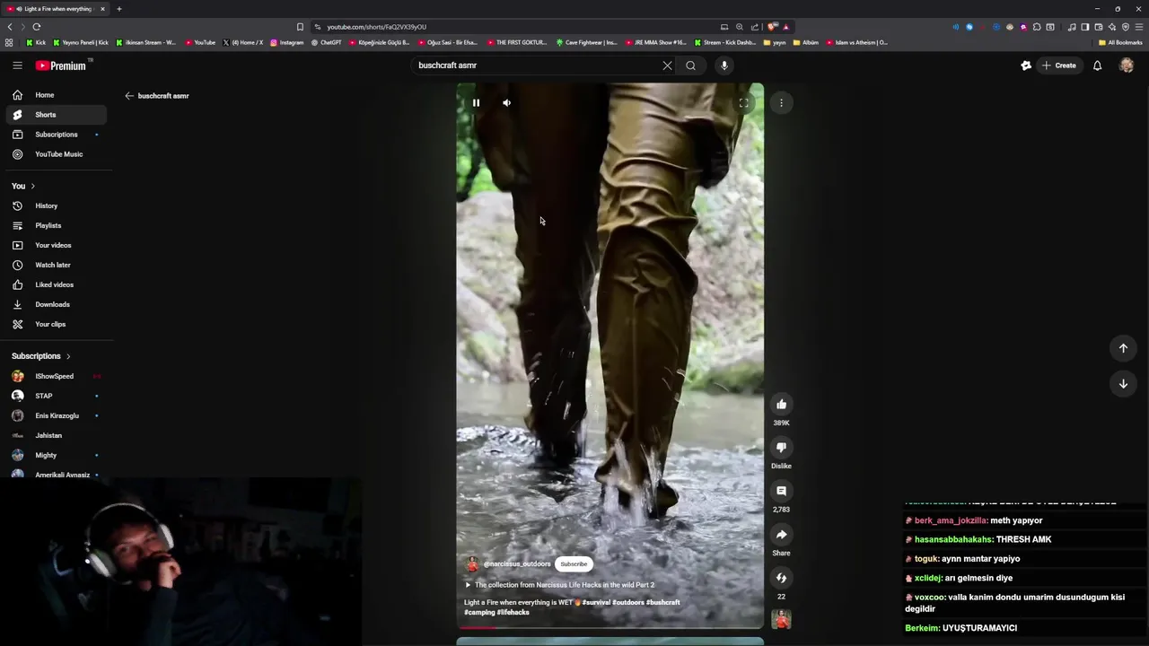The image size is (1149, 646).
Task: Open the Mighty channel subscription
Action: pyautogui.click(x=56, y=456)
